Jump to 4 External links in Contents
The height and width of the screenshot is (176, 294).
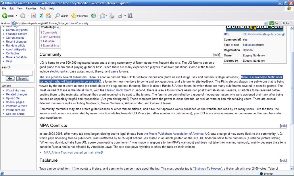point(50,46)
